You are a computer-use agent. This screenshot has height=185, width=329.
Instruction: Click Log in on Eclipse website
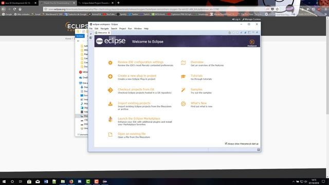point(236,20)
